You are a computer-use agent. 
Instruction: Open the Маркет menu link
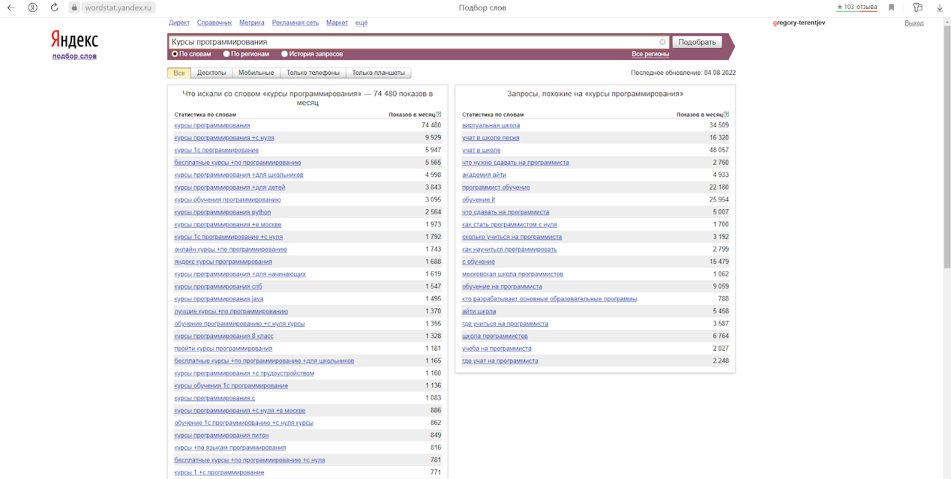point(337,23)
